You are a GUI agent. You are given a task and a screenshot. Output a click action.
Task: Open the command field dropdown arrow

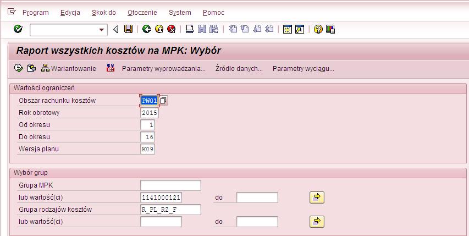click(102, 30)
